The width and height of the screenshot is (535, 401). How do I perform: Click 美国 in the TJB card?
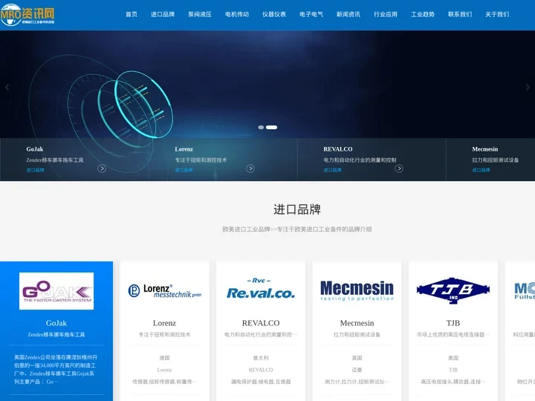(453, 358)
